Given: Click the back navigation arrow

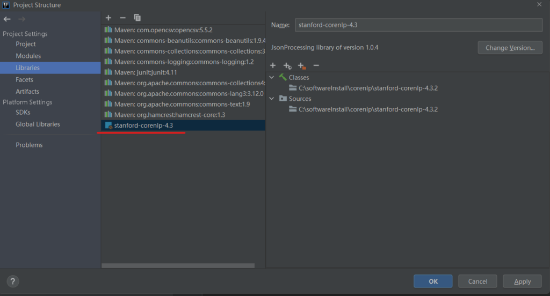Looking at the screenshot, I should [x=7, y=19].
